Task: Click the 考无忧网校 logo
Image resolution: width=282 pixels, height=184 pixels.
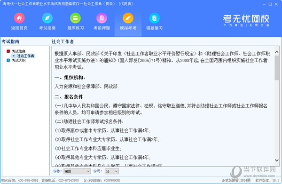Action: [x=246, y=20]
